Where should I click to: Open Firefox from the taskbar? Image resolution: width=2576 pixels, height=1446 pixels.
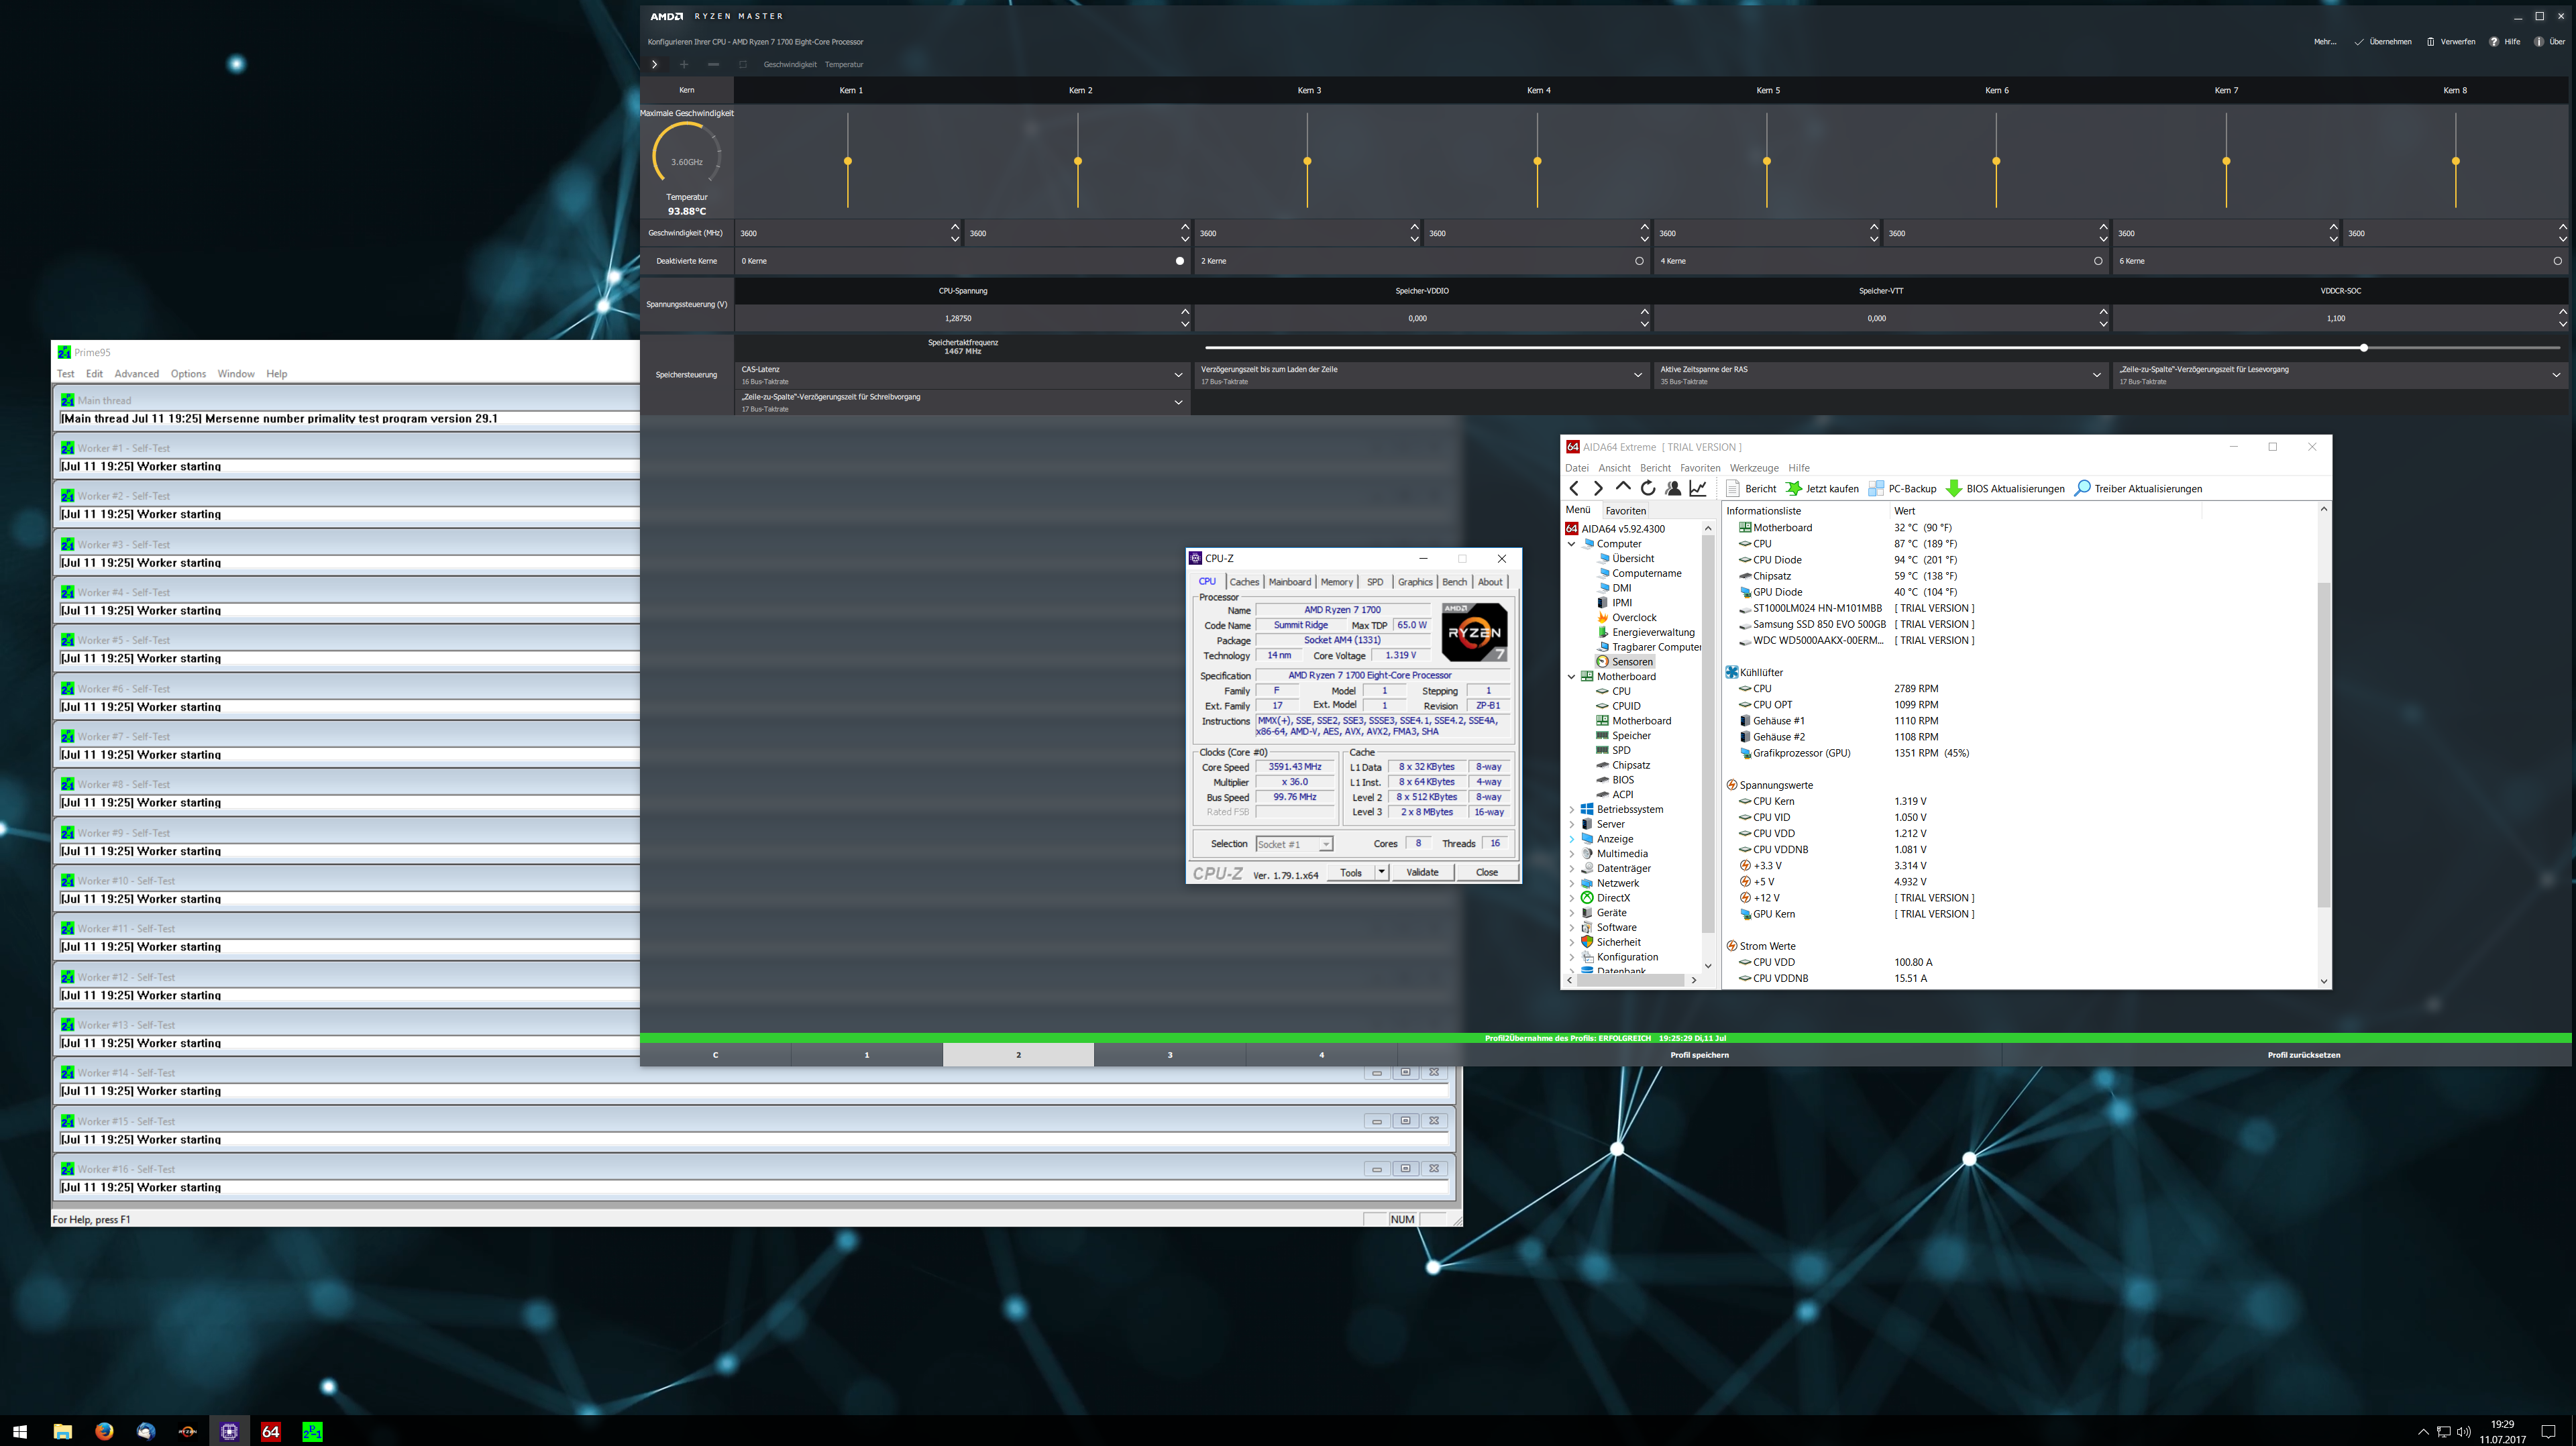[x=104, y=1431]
